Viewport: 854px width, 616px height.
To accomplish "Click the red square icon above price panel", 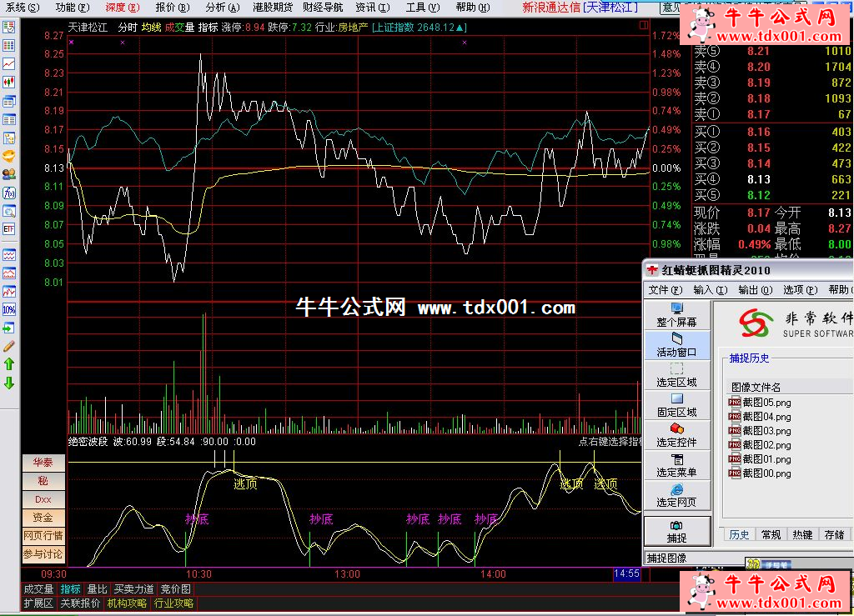I will tap(643, 25).
